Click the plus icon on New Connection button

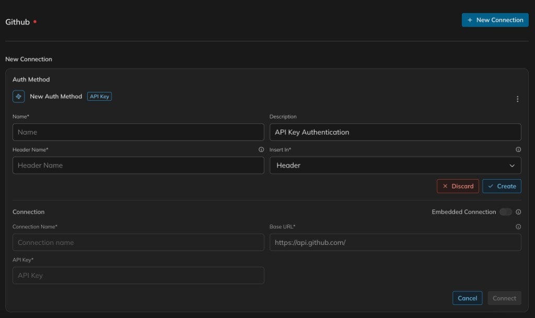[x=470, y=20]
